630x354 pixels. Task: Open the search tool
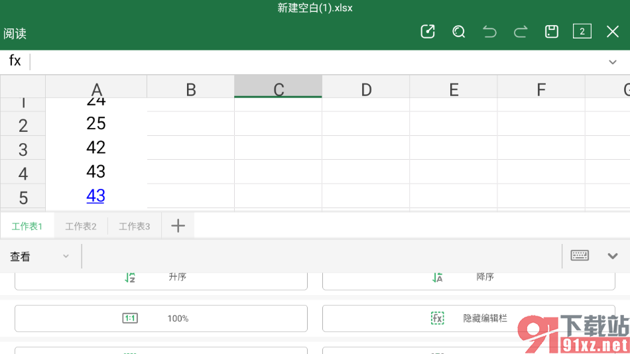coord(458,32)
